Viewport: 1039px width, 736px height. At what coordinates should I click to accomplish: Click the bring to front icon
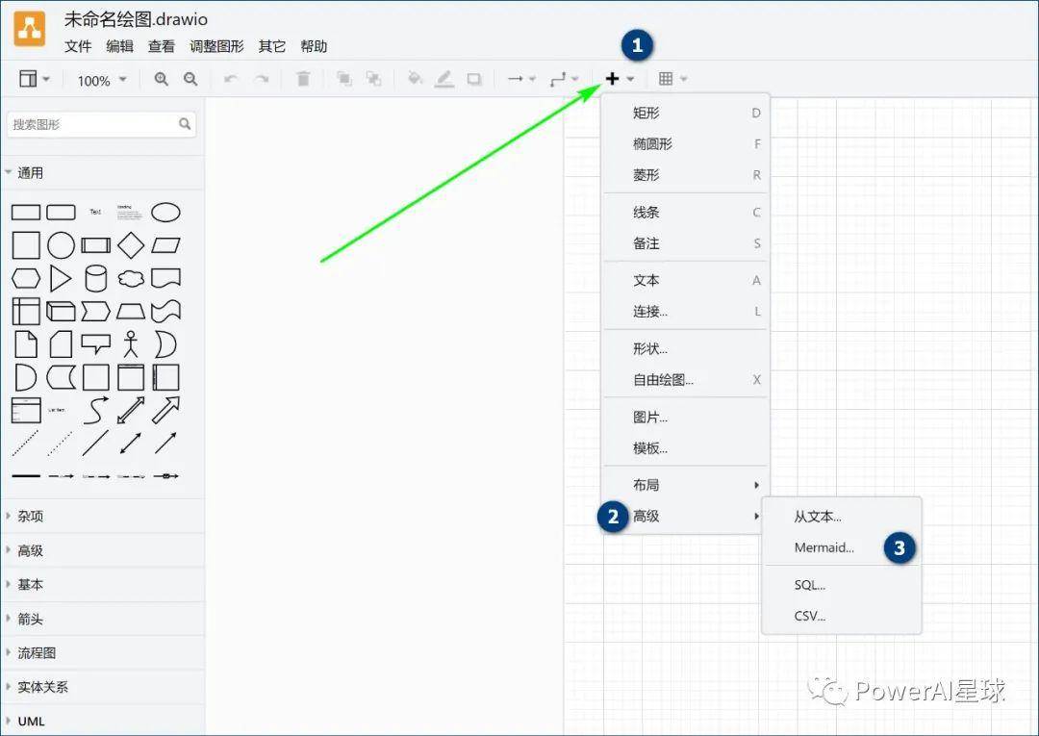343,79
